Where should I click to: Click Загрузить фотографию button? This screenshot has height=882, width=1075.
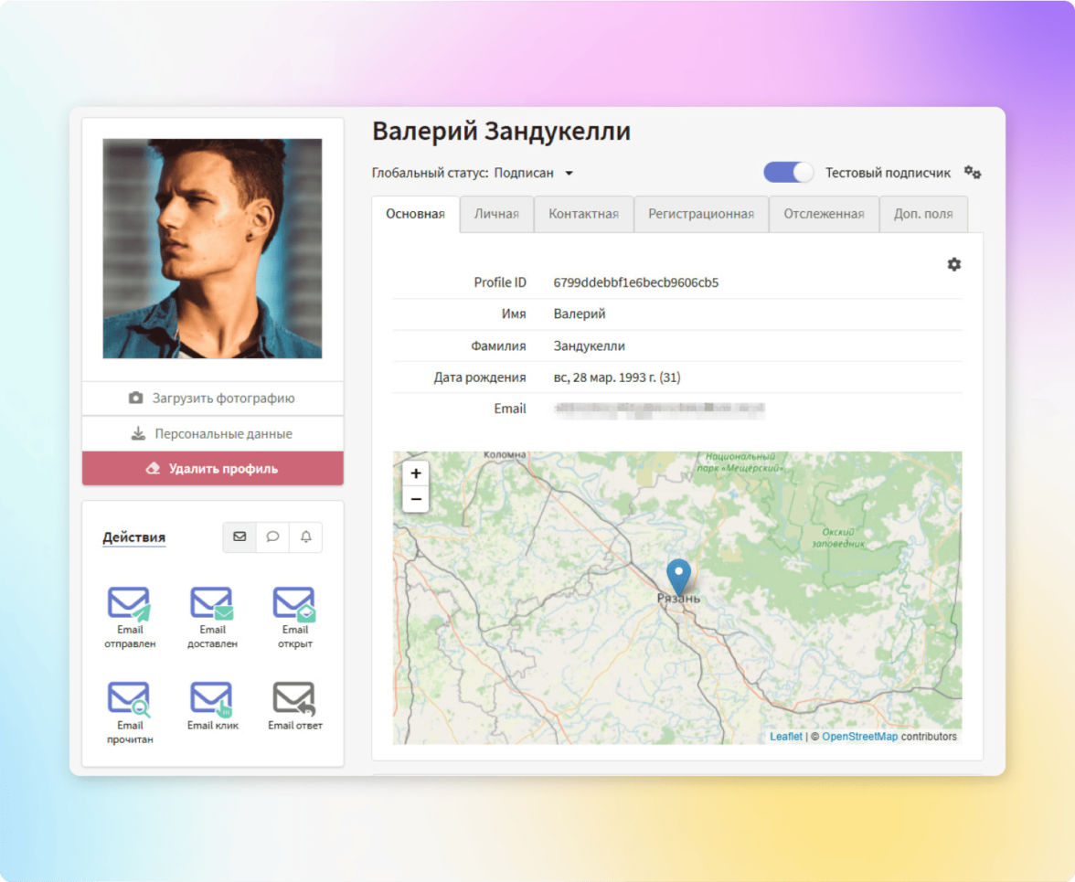[213, 398]
